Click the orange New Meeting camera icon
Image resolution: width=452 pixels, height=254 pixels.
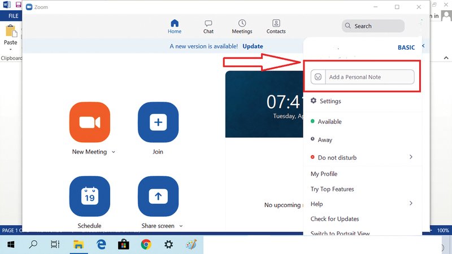click(89, 122)
